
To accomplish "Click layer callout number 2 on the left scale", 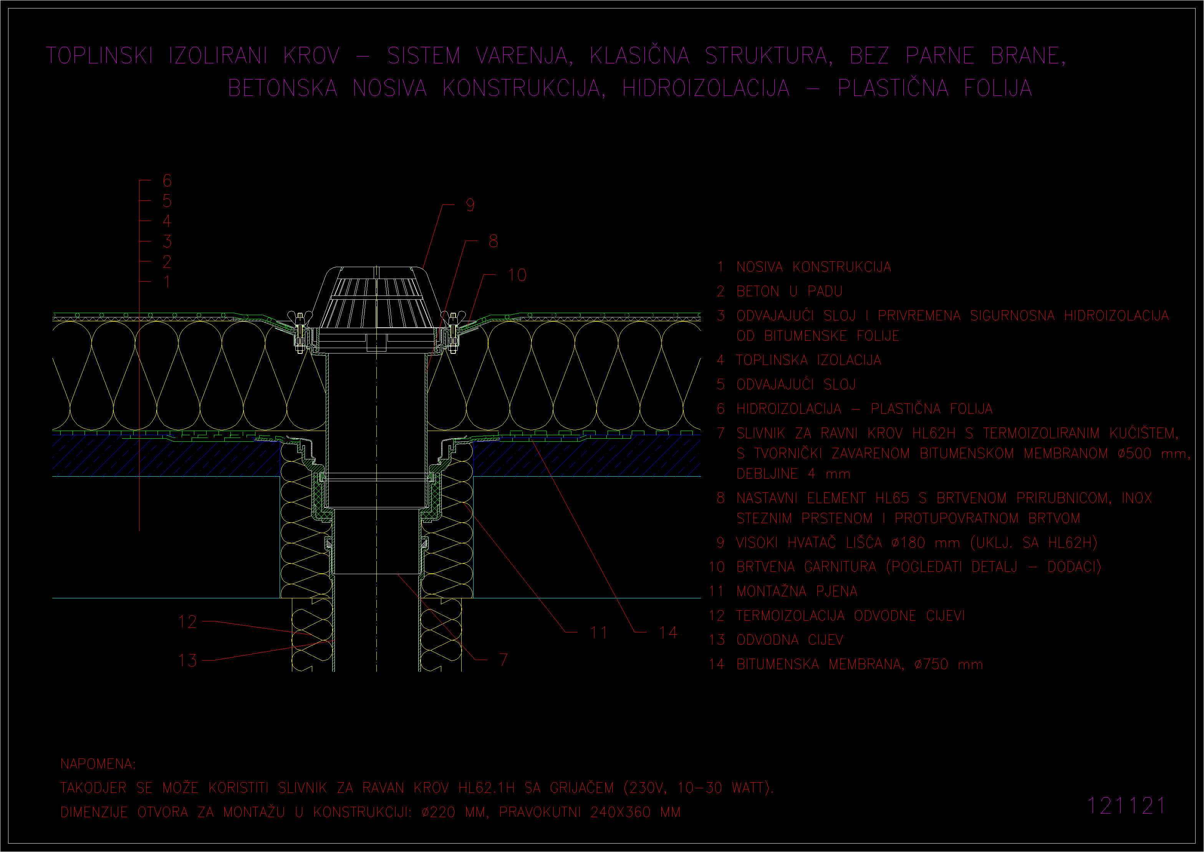I will click(167, 261).
